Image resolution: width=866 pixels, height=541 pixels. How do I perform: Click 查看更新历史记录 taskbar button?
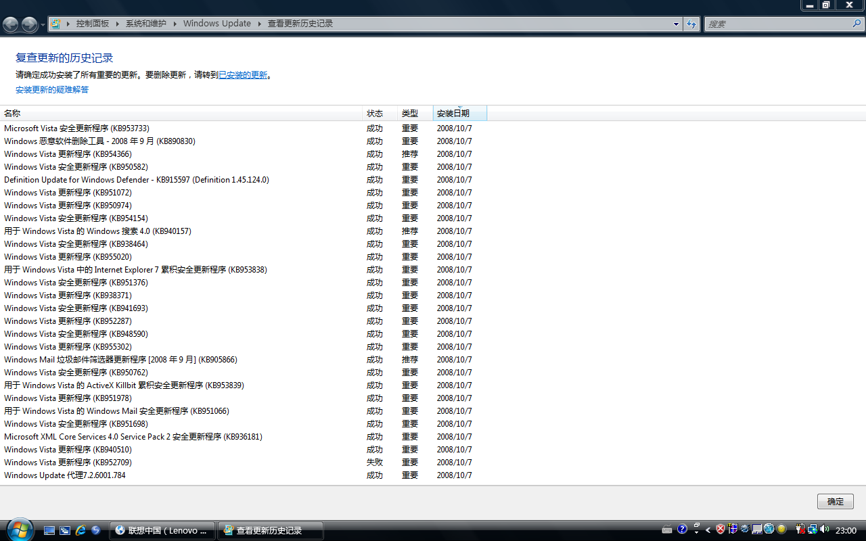click(271, 530)
